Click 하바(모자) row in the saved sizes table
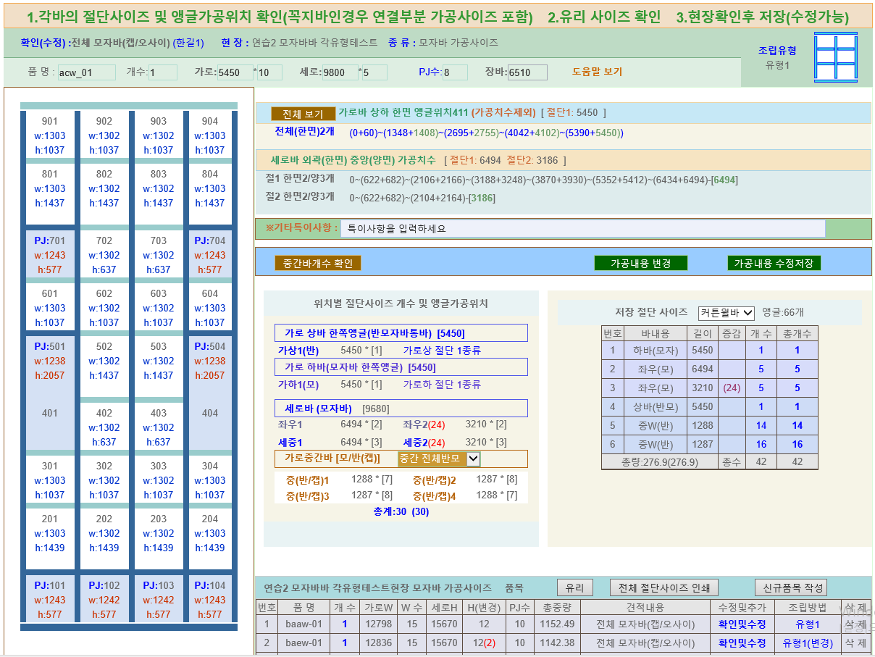 710,350
